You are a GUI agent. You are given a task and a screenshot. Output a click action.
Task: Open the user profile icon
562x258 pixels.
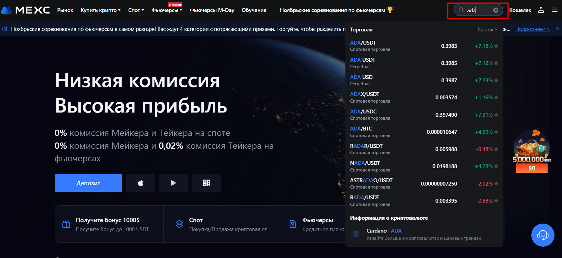point(541,10)
